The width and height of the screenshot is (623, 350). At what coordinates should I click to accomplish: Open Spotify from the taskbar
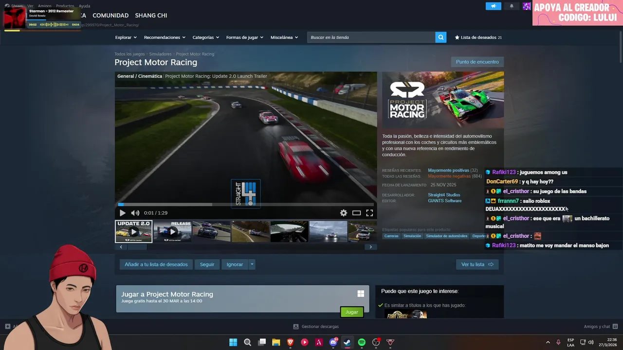pyautogui.click(x=362, y=342)
